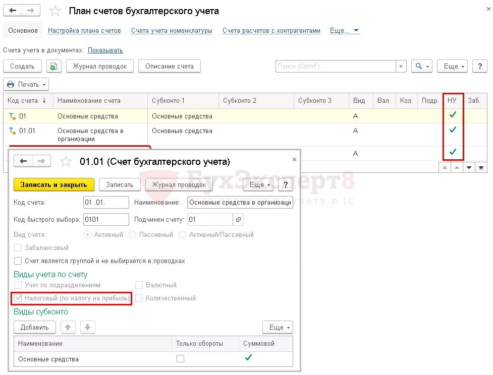Go back in the 01.01 account dialog
The image size is (493, 375).
click(x=23, y=161)
